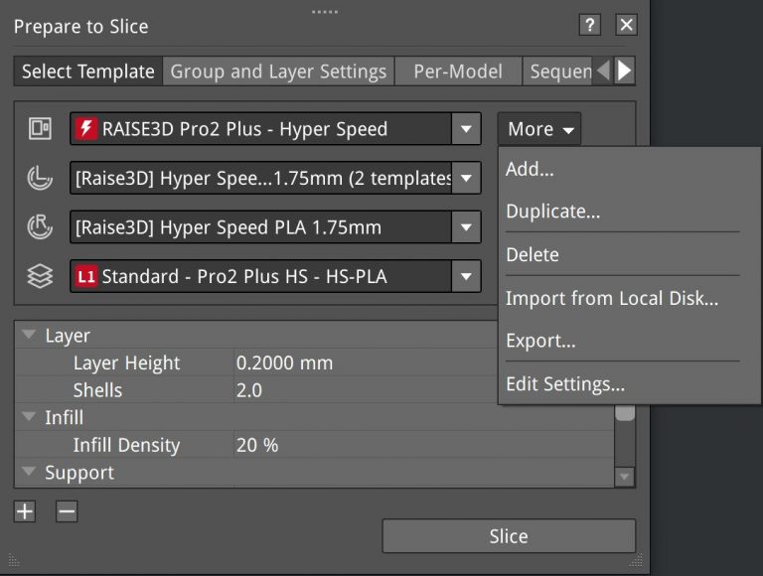Click the minus icon to remove a setting
This screenshot has width=763, height=576.
pyautogui.click(x=67, y=511)
